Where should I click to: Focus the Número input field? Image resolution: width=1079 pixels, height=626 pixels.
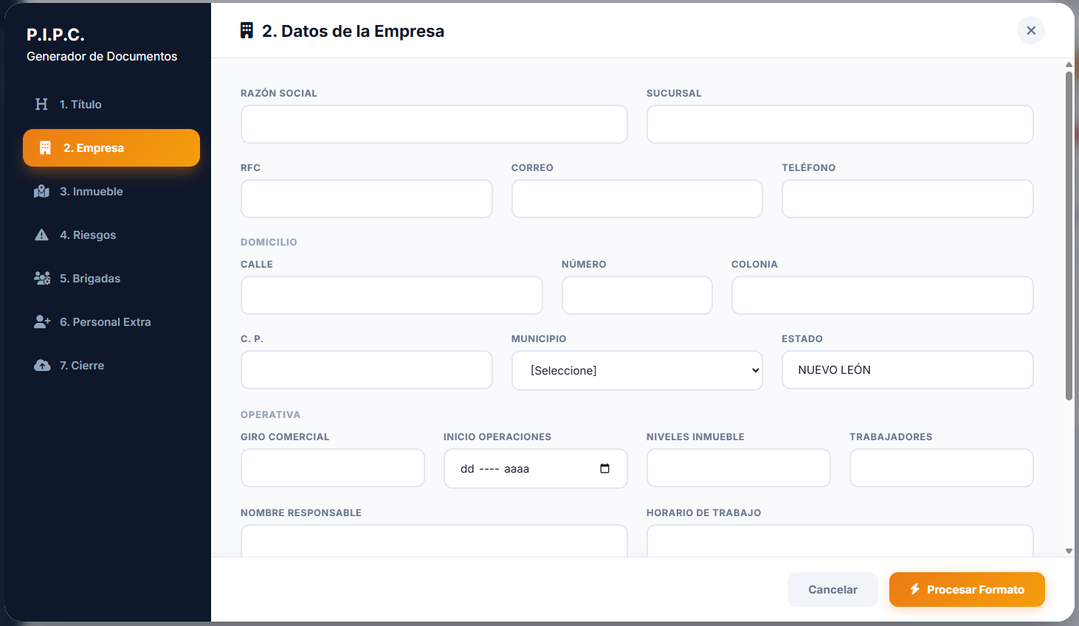pos(637,295)
